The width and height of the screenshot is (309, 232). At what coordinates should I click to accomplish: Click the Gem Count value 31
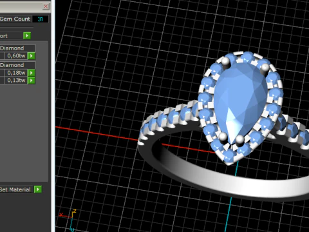[x=41, y=19]
